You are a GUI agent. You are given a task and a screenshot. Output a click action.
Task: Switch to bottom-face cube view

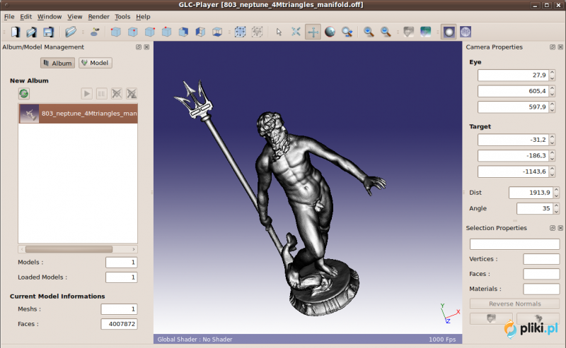coord(217,32)
